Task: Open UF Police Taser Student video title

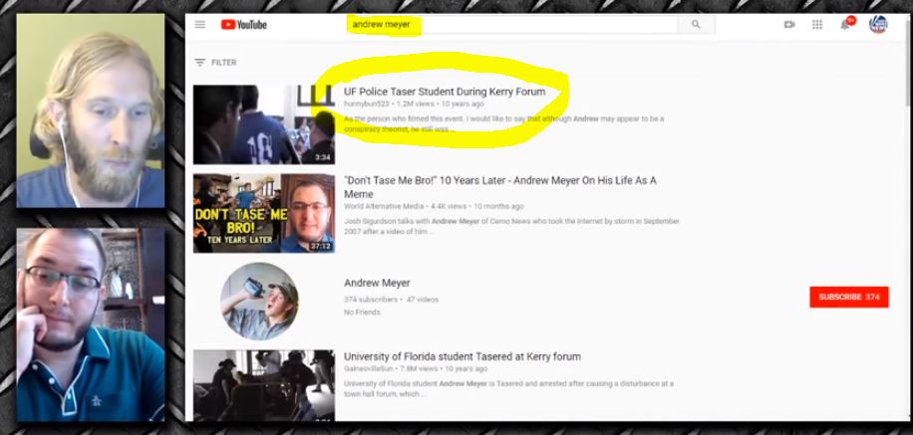Action: (x=445, y=92)
